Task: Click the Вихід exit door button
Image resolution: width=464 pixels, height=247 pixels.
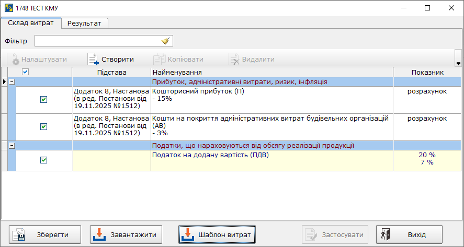Action: pyautogui.click(x=409, y=234)
